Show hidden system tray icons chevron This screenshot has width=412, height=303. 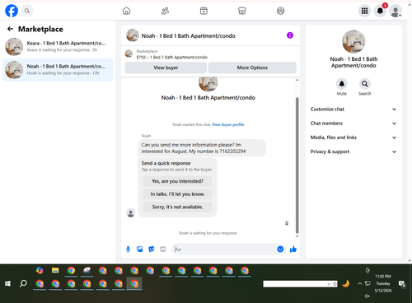coord(359,283)
